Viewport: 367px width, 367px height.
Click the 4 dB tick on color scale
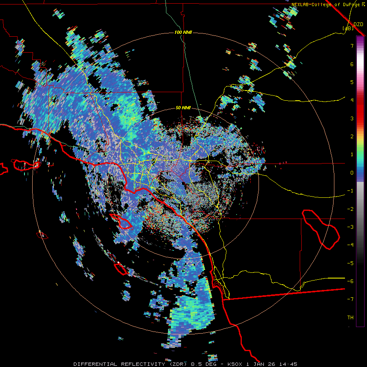tap(352, 100)
